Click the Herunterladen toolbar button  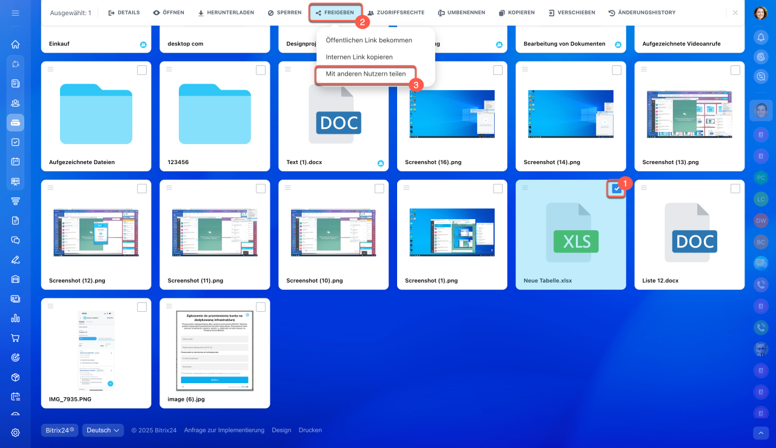click(x=226, y=13)
